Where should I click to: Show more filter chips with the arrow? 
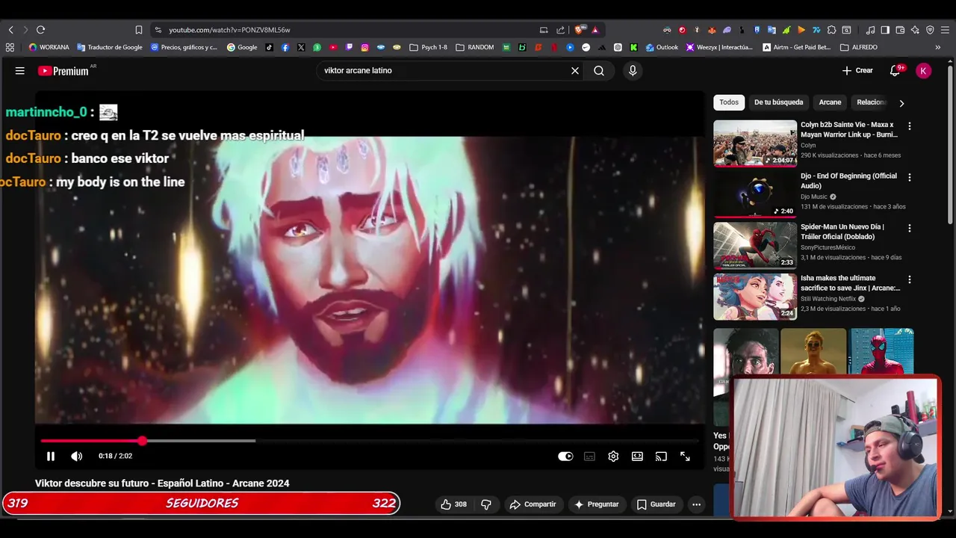coord(901,103)
